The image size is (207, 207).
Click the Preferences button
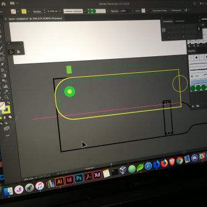point(176,11)
